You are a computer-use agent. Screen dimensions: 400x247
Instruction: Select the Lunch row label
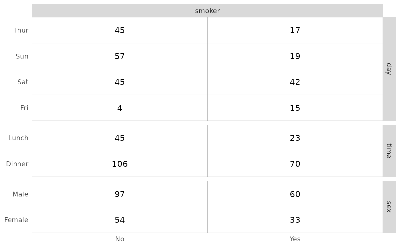click(18, 138)
